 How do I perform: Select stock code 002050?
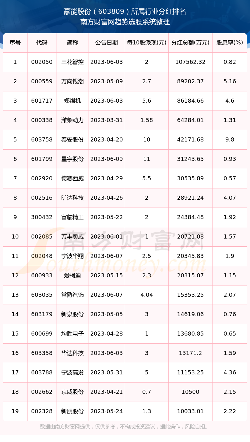42,62
